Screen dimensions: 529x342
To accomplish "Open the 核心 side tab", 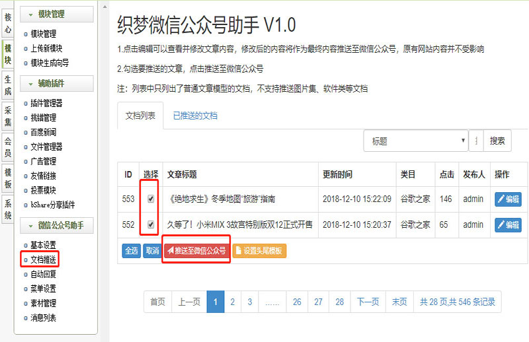I will point(8,23).
